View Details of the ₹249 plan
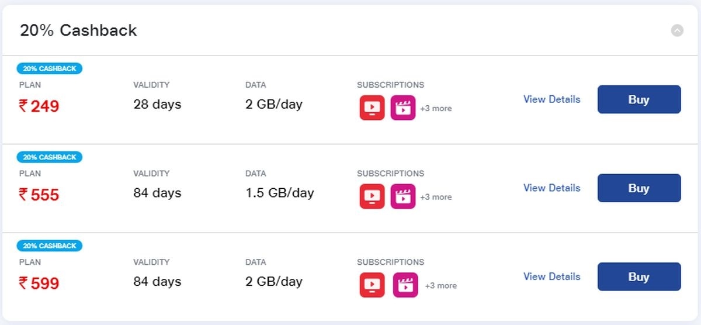Screen dimensions: 701x325 (x=551, y=99)
